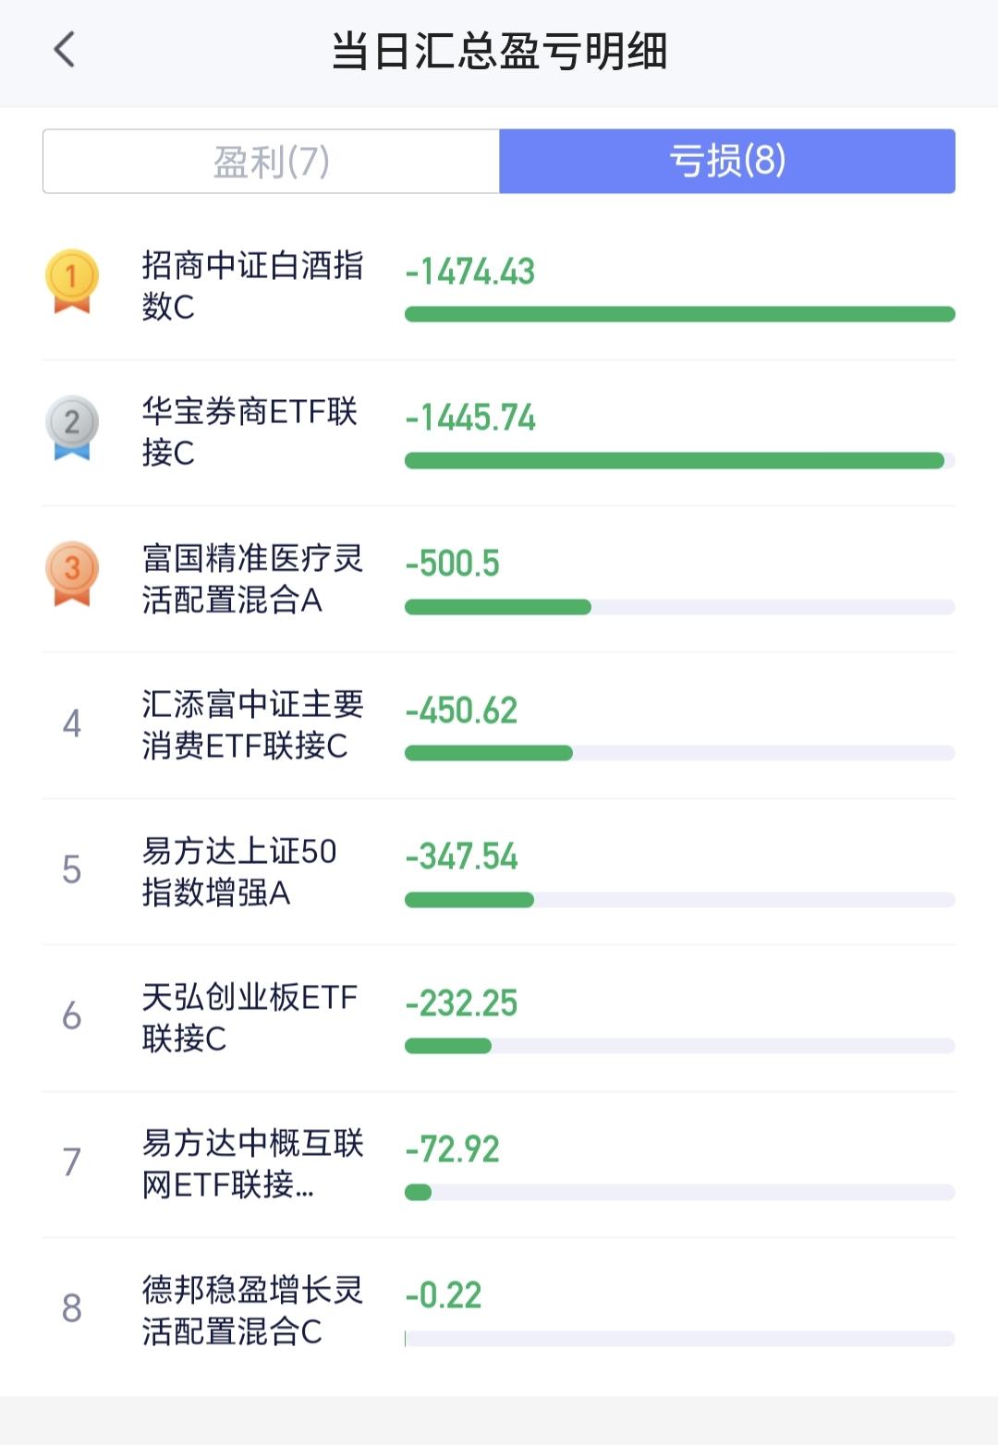Tap rank number 4 in the list
This screenshot has height=1445, width=998.
(x=71, y=723)
